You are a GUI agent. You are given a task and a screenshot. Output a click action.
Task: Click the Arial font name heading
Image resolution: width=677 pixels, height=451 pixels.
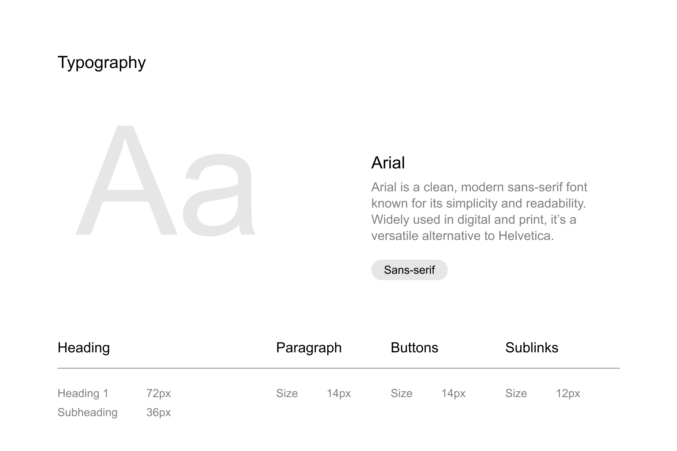pos(388,163)
